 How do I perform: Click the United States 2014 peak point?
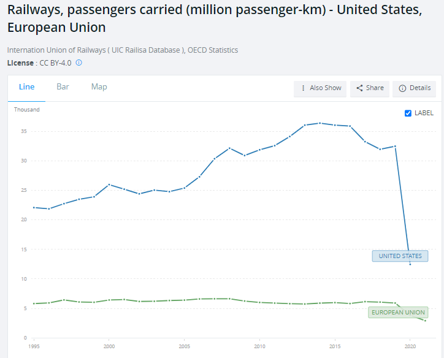coord(320,123)
